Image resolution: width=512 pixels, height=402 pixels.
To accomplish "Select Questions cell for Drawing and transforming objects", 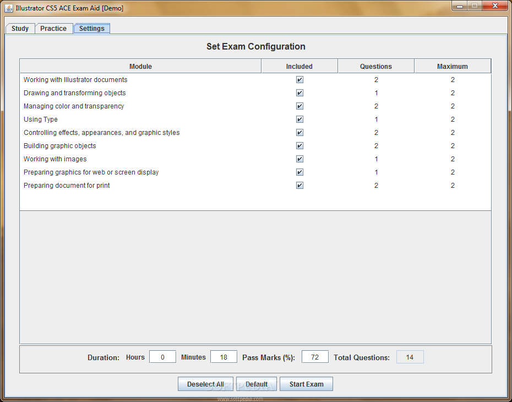I will click(x=376, y=93).
